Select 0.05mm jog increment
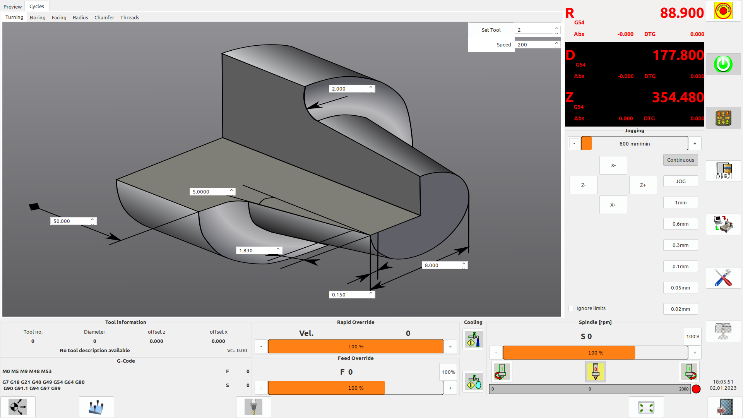 pyautogui.click(x=680, y=288)
